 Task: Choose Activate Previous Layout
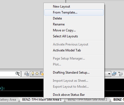pos(74,44)
